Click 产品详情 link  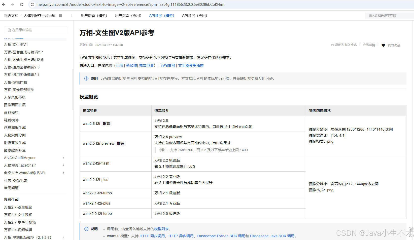pyautogui.click(x=369, y=45)
